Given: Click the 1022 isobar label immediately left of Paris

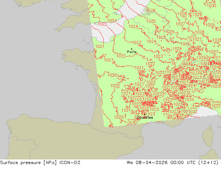Looking at the screenshot, I should tap(121, 56).
